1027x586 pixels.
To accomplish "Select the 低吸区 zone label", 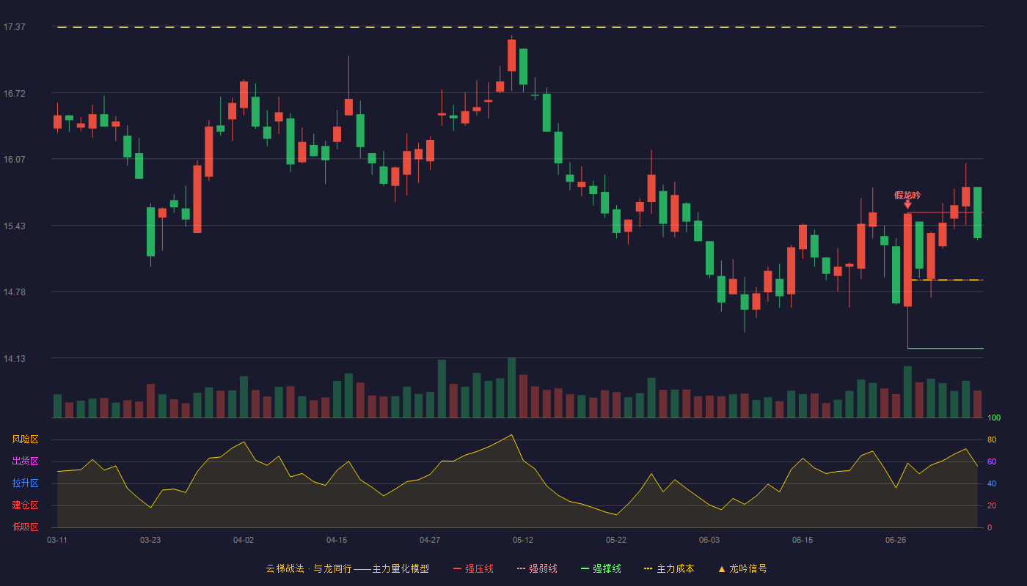I will pos(25,527).
